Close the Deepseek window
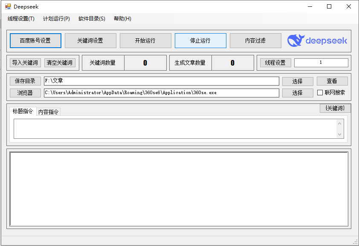The width and height of the screenshot is (359, 246). point(349,6)
